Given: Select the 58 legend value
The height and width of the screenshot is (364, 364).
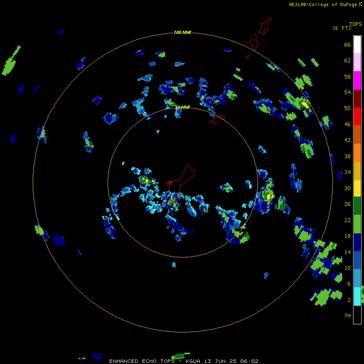Looking at the screenshot, I should click(347, 76).
